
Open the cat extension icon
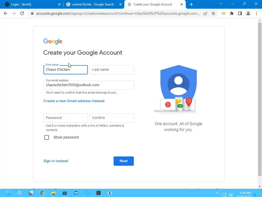click(224, 13)
